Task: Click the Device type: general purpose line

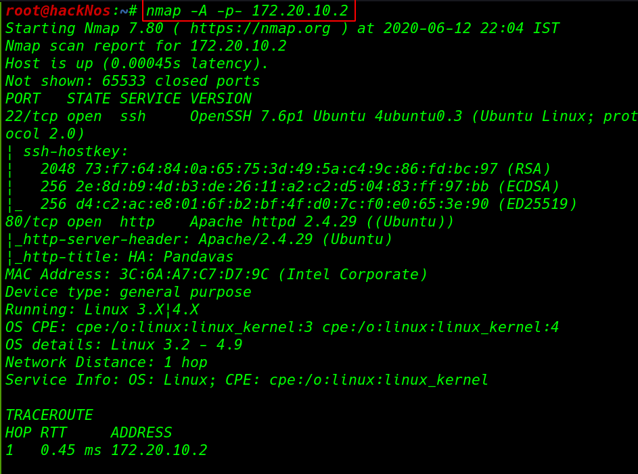Action: (x=128, y=292)
